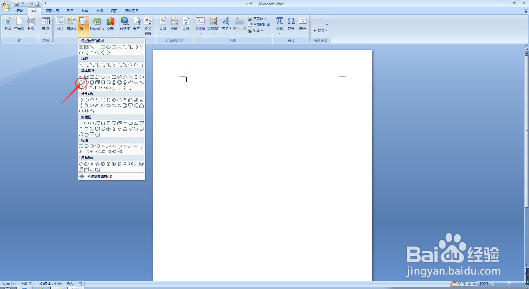The image size is (529, 289).
Task: Choose the "no symbol" prohibited shape
Action: tap(125, 82)
